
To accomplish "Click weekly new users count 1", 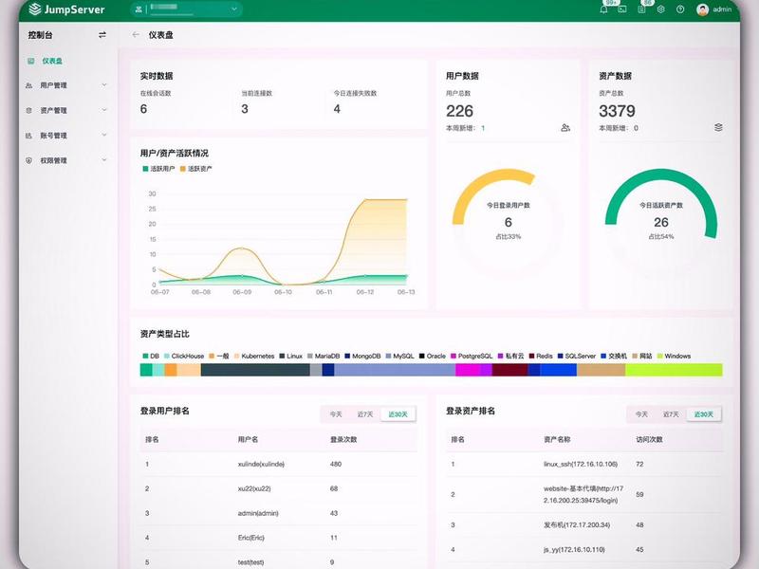I will pos(483,128).
